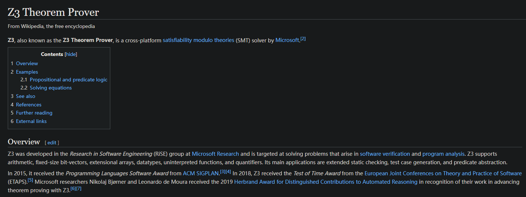Edit the Overview section

pos(52,143)
